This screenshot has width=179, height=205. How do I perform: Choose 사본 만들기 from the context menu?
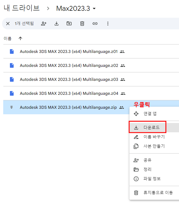tap(154, 146)
